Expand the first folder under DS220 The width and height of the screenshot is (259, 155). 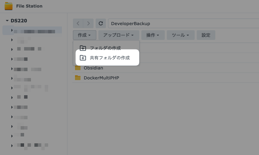(12, 31)
